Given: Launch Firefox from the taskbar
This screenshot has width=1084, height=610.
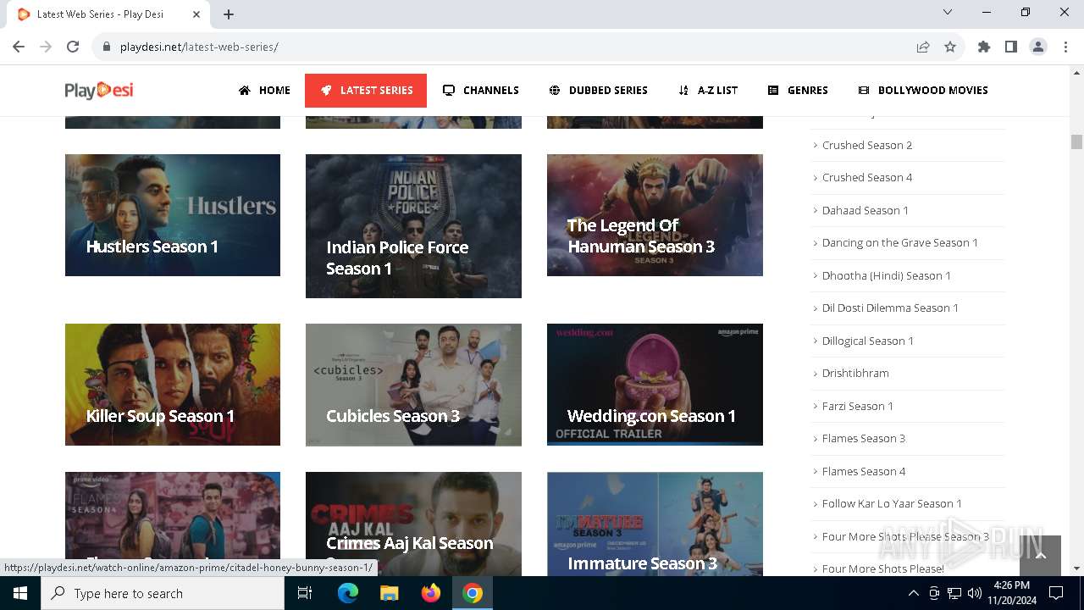Looking at the screenshot, I should pyautogui.click(x=431, y=593).
